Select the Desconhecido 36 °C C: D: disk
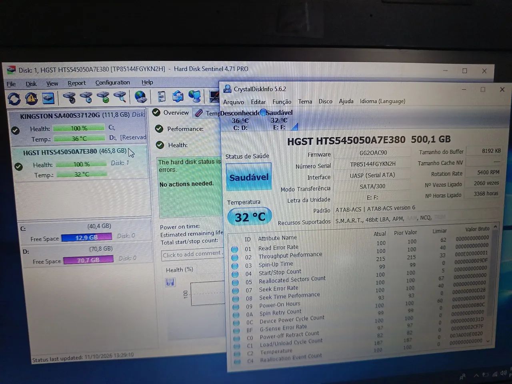512x384 pixels. point(240,120)
